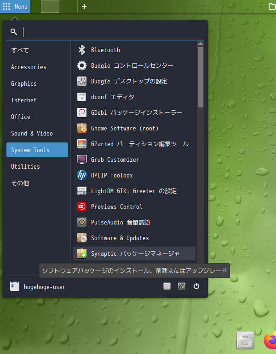The image size is (276, 354).
Task: Open Synaptic Package Manager icon
Action: [81, 254]
